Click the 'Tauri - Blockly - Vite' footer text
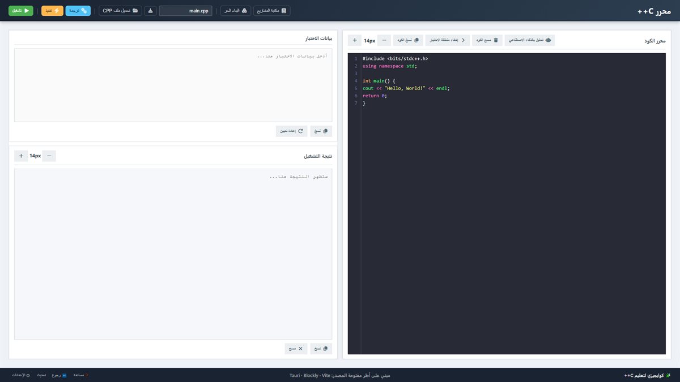Viewport: 680px width, 382px height. [311, 375]
